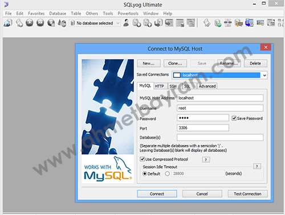Viewport: 285px width, 215px height.
Task: Open the No database selected dropdown
Action: (95, 23)
